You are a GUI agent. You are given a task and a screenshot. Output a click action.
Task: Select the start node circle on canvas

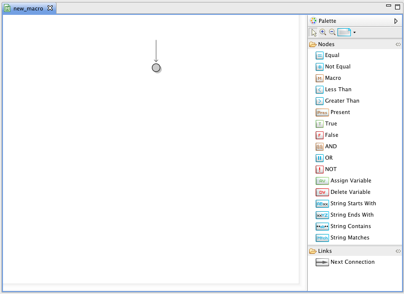tap(156, 68)
